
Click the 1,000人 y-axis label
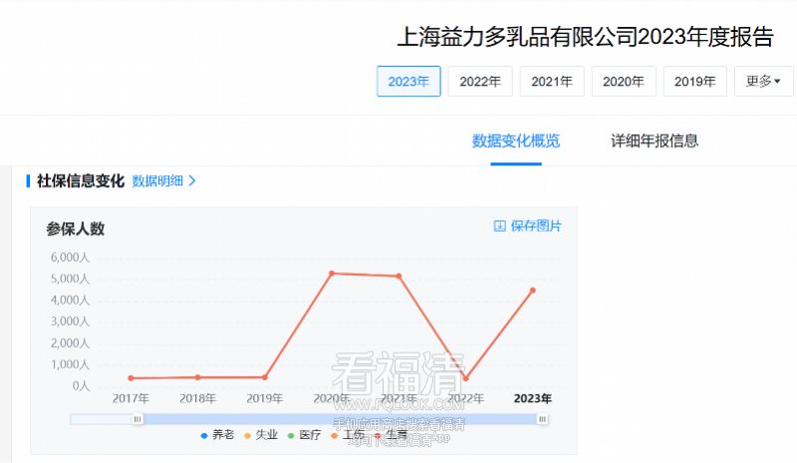coord(70,364)
